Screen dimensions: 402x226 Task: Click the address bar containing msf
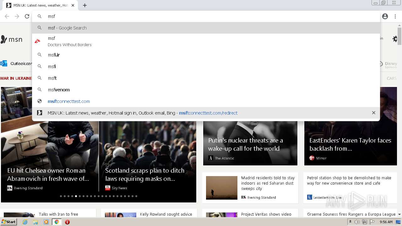[x=206, y=16]
